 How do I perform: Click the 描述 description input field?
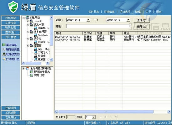click(98, 26)
